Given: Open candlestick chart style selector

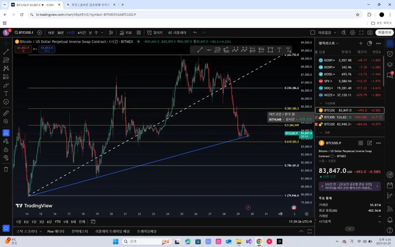Looking at the screenshot, I should (x=111, y=33).
